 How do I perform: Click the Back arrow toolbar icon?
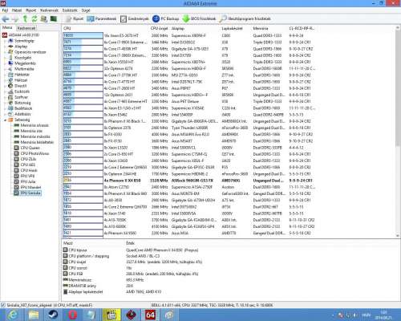(x=6, y=18)
